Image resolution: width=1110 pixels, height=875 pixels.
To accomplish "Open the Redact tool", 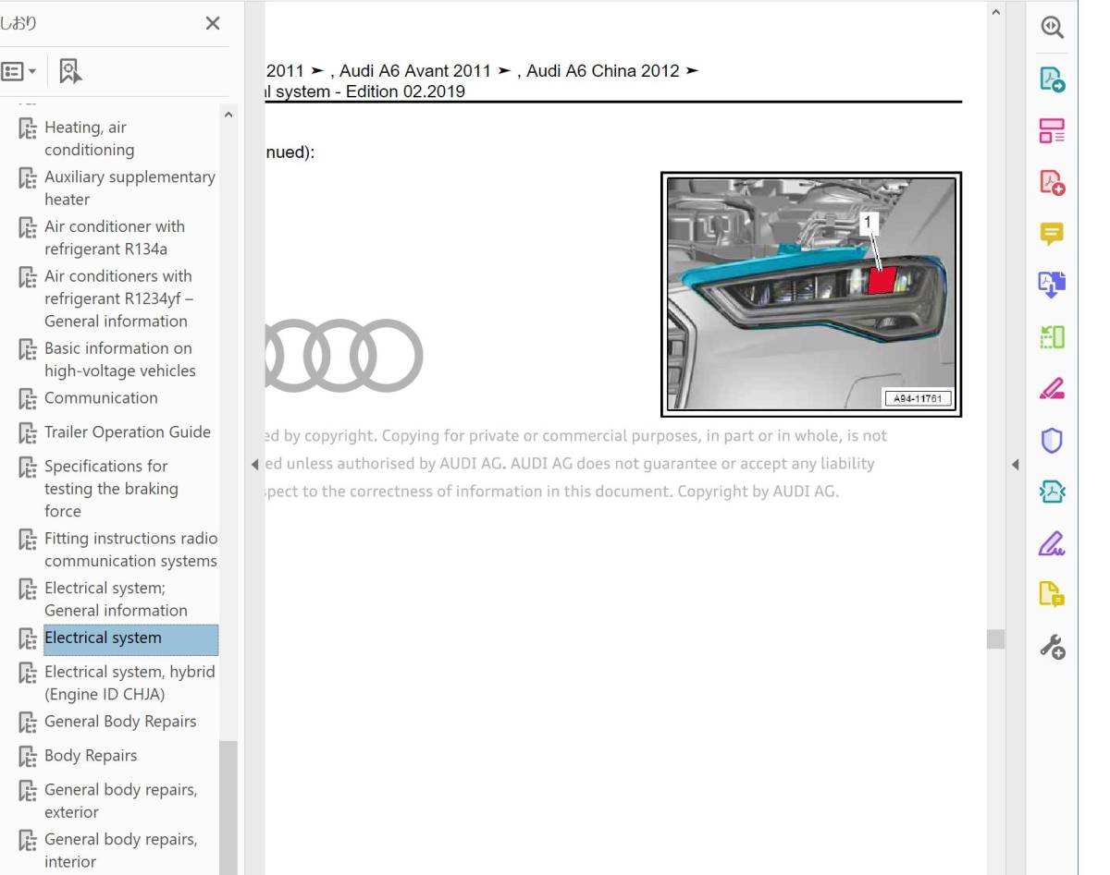I will [x=1053, y=389].
